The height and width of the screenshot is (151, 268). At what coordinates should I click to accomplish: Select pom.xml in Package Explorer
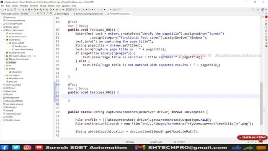coord(13,81)
